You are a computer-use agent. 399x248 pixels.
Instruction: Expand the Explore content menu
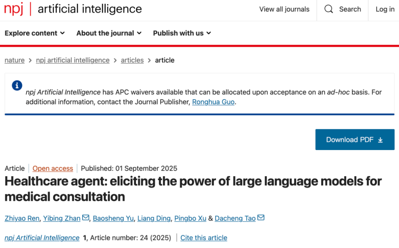click(x=35, y=33)
